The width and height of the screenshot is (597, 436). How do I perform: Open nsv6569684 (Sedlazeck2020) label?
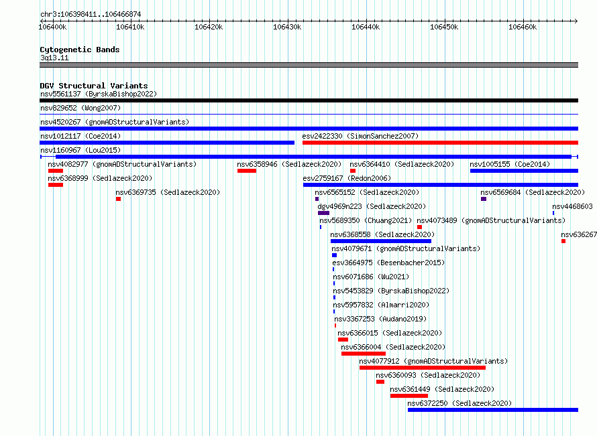tap(533, 192)
